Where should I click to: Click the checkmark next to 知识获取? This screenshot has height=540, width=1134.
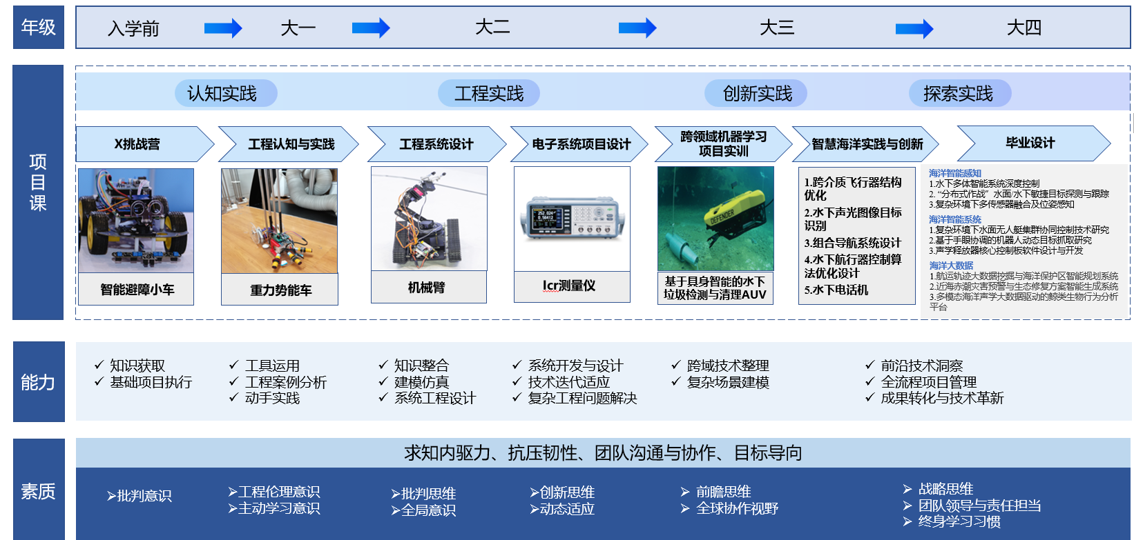tap(99, 365)
